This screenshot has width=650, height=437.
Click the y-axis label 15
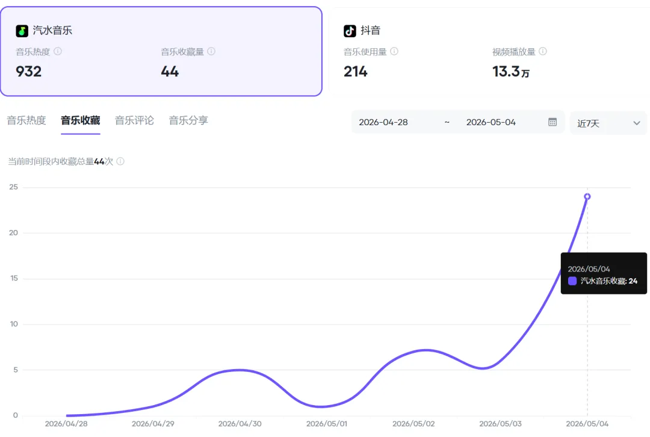pyautogui.click(x=14, y=278)
